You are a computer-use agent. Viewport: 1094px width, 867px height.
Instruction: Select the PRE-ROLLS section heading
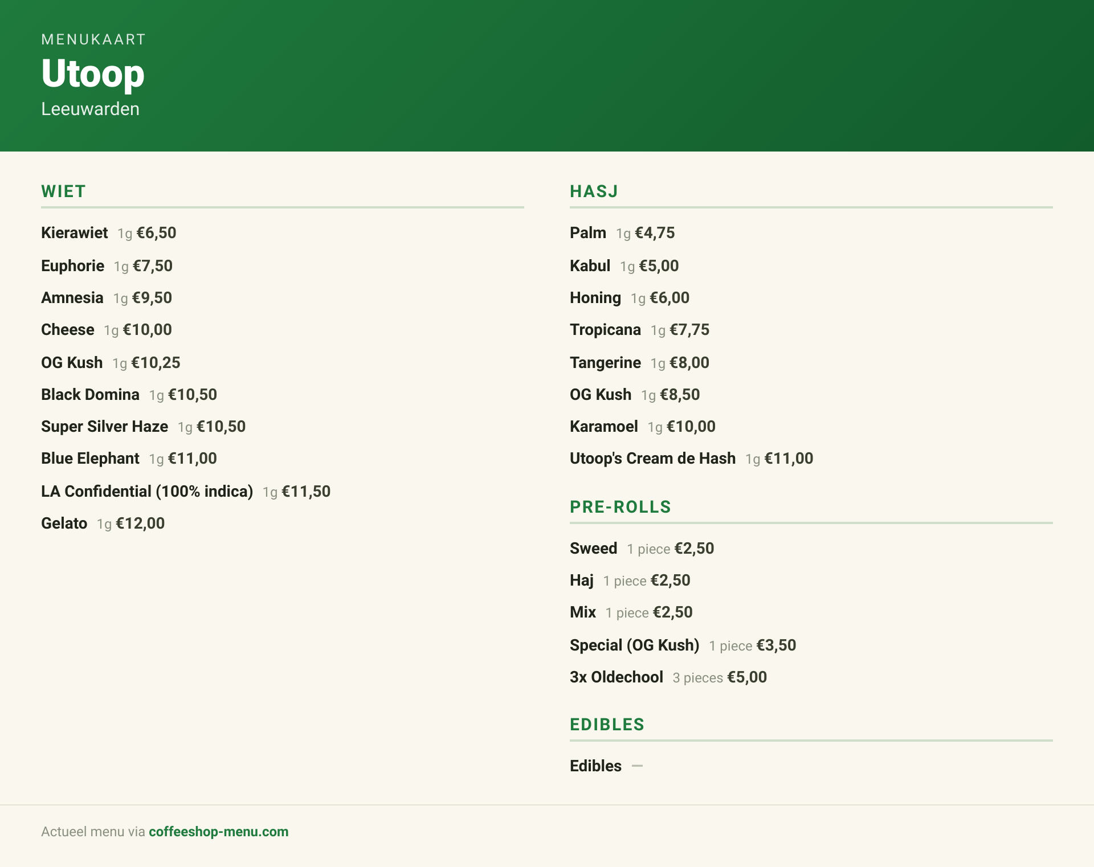click(621, 507)
